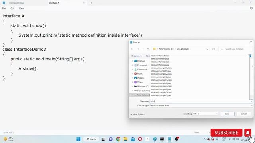Click the Music folder icon
The height and width of the screenshot is (143, 255).
coord(135,73)
